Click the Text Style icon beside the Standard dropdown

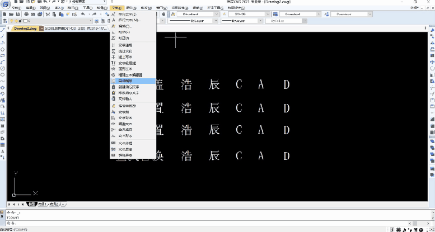click(x=174, y=14)
